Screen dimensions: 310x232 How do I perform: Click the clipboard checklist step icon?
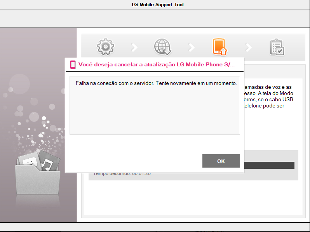click(277, 47)
